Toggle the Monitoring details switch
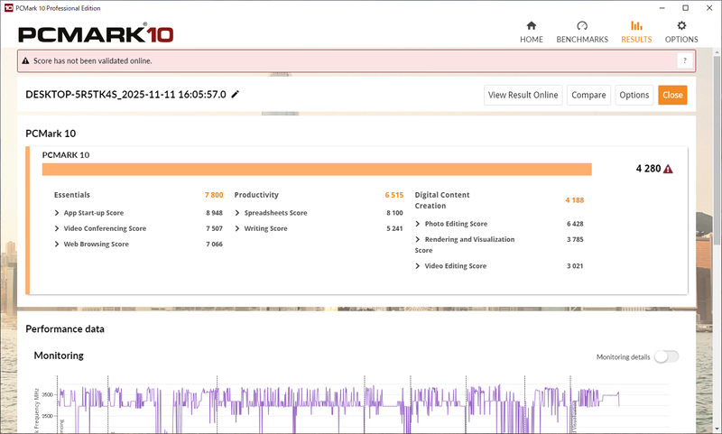 click(x=666, y=356)
